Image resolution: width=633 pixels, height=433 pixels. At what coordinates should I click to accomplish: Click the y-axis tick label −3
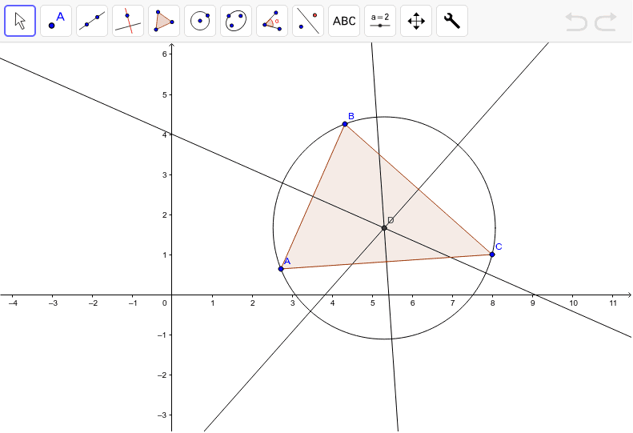pyautogui.click(x=162, y=415)
